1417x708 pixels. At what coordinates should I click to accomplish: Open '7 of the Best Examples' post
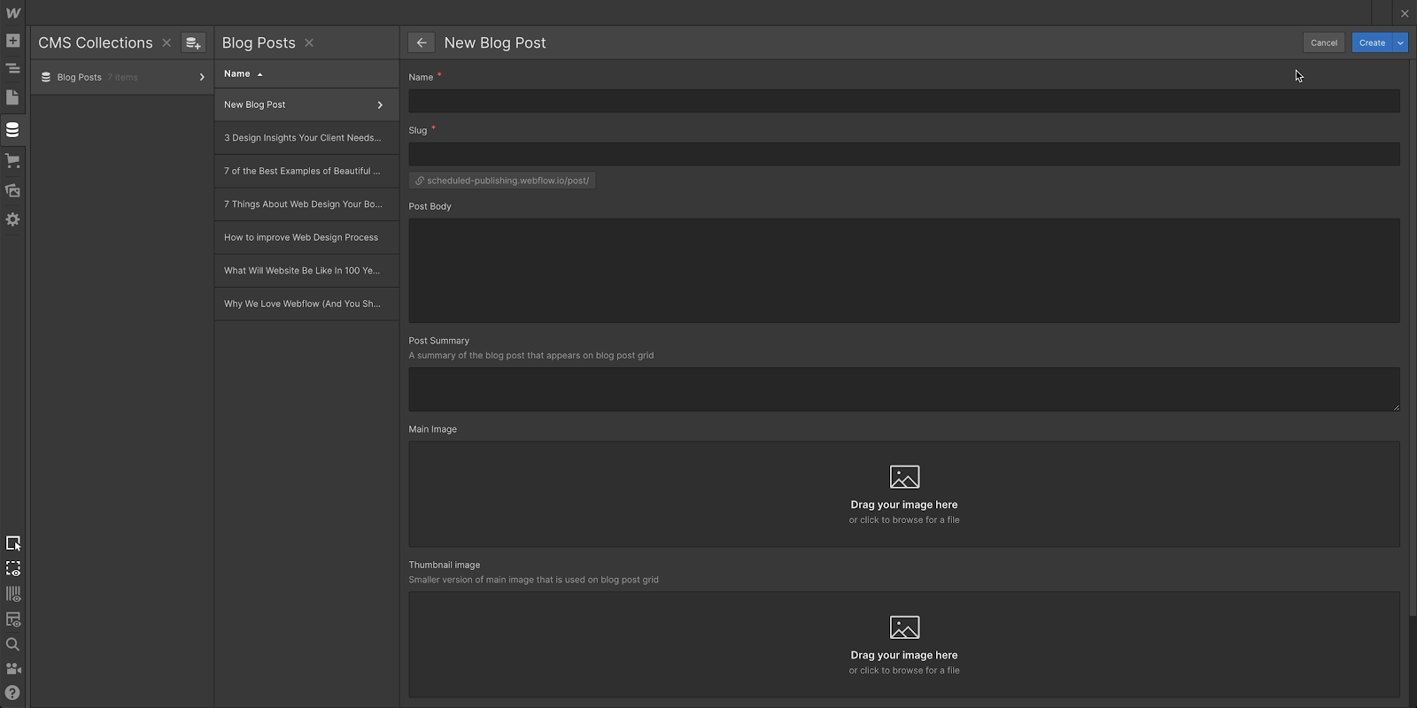tap(306, 171)
